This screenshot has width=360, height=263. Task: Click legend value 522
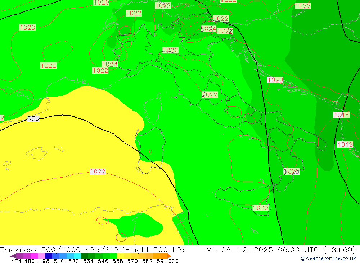(x=73, y=261)
